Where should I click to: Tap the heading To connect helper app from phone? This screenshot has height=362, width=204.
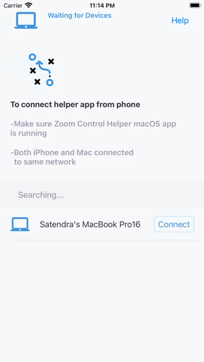point(75,105)
